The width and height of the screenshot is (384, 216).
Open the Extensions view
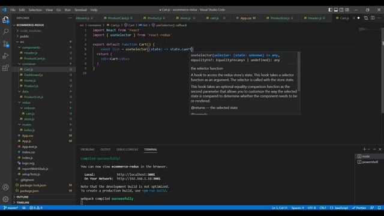[5, 68]
